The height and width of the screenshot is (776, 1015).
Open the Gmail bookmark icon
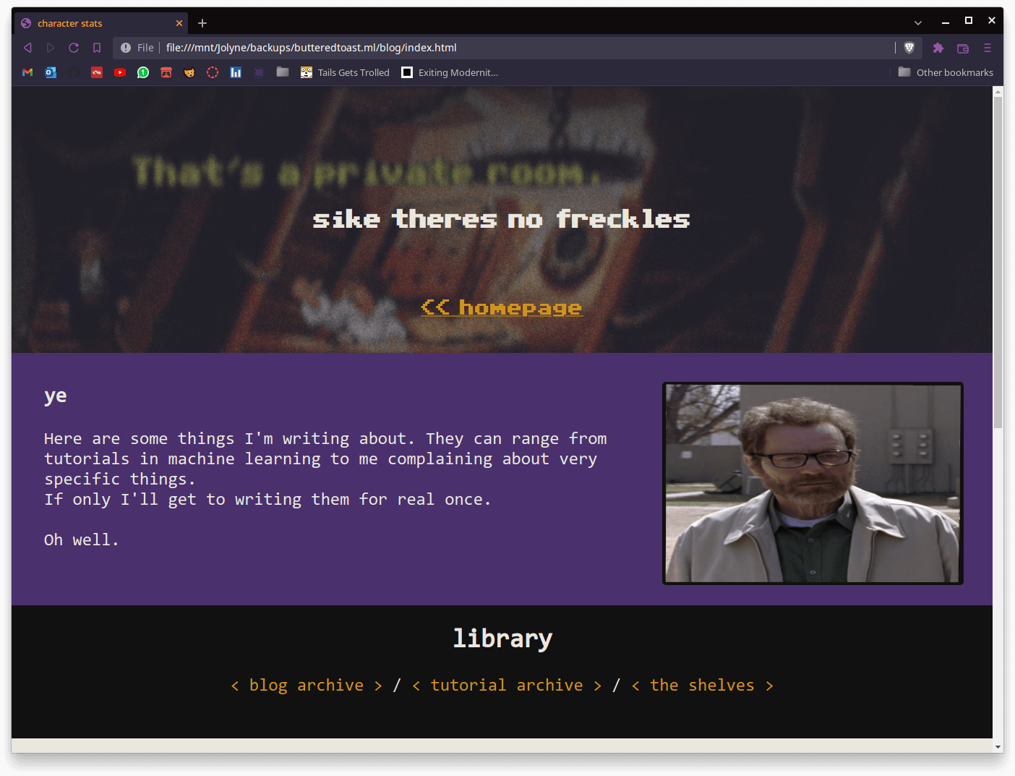[x=27, y=72]
